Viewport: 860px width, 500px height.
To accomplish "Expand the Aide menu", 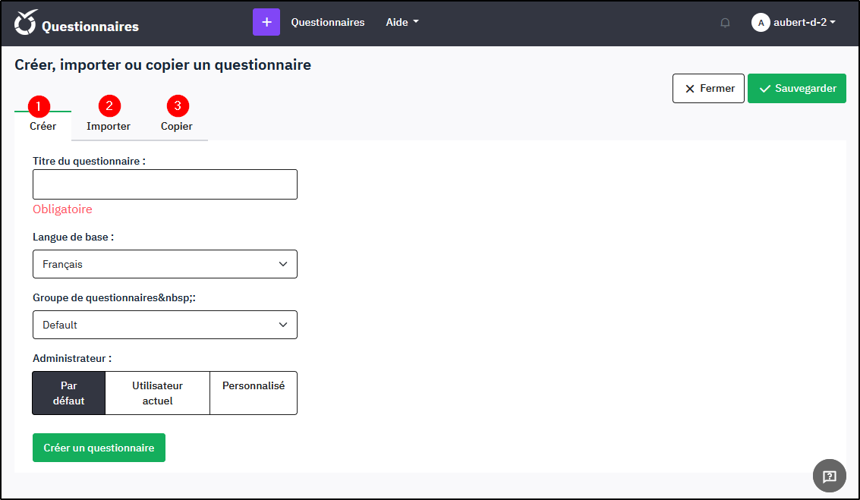I will click(402, 23).
